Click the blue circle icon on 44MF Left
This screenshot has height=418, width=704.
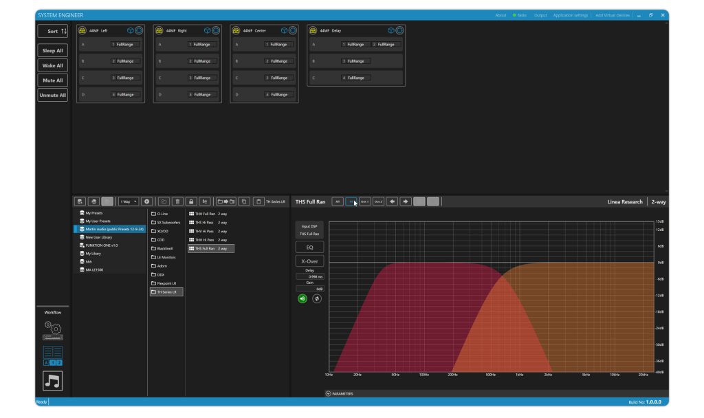[x=139, y=30]
